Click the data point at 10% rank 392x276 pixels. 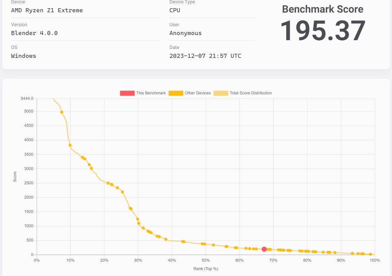point(70,145)
